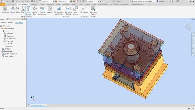Select the Mold Design2.iam document tab

point(37,105)
